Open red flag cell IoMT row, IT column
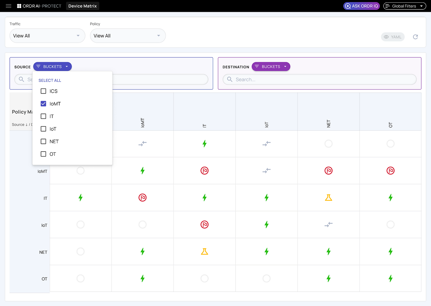 pos(204,171)
